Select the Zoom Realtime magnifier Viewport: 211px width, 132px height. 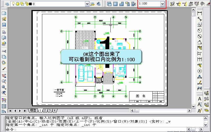click(4, 81)
